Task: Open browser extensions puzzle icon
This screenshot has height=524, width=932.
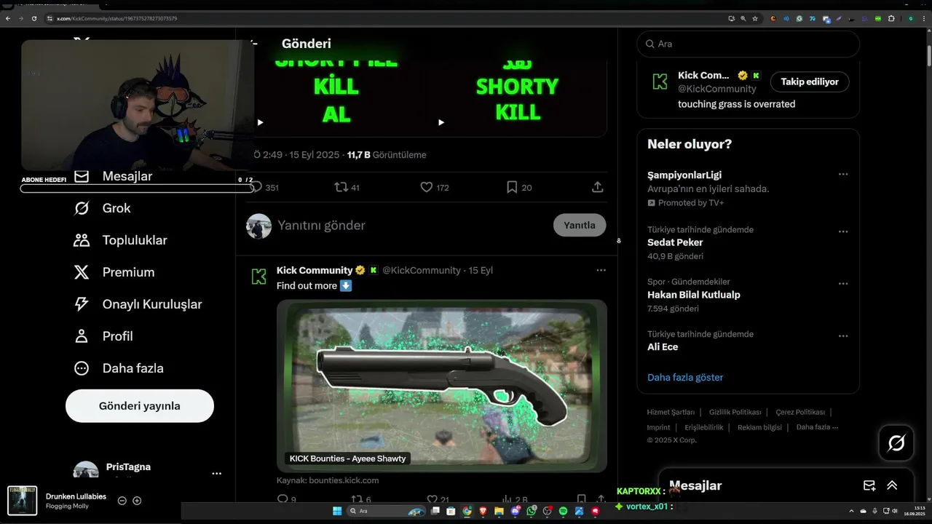Action: [891, 18]
